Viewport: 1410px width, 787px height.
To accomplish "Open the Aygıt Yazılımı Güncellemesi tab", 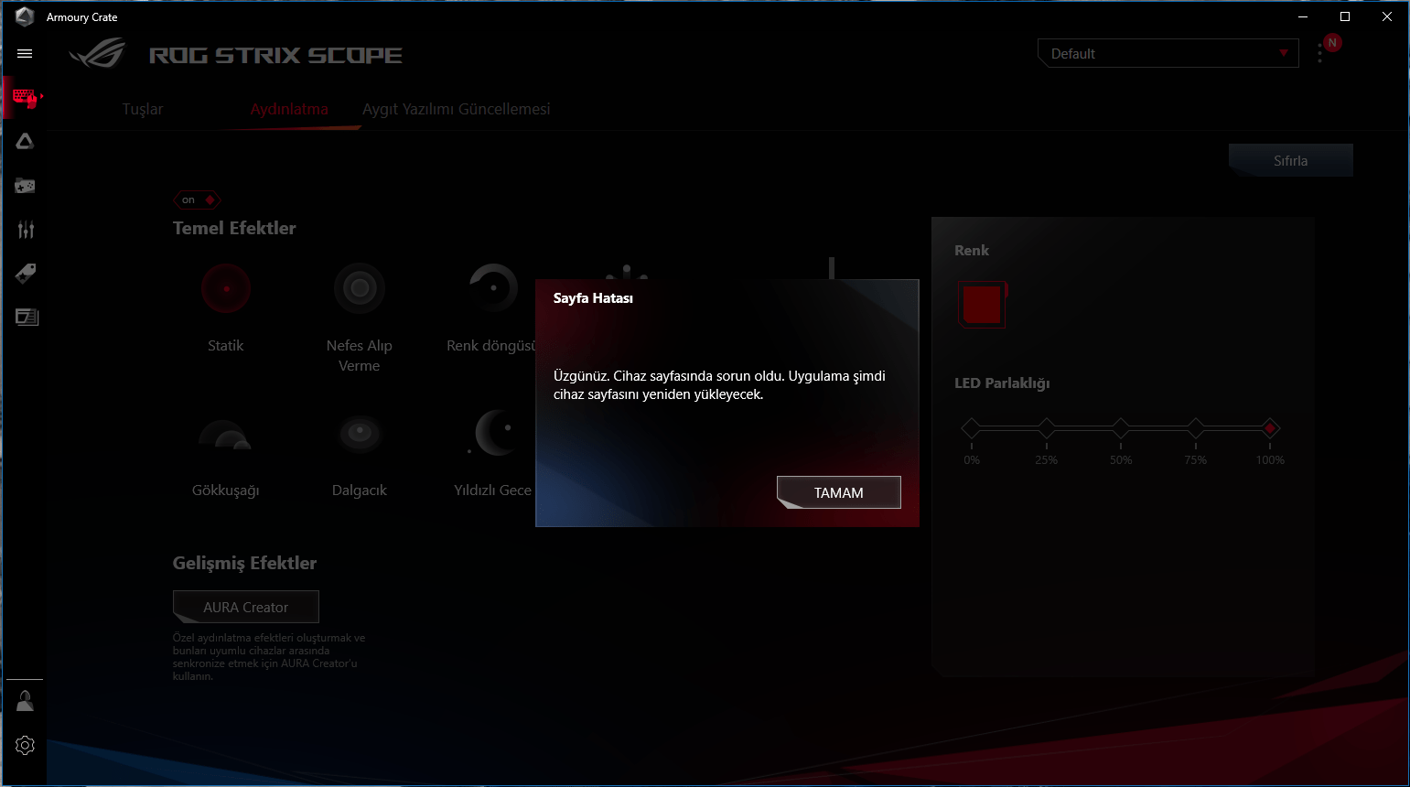I will 457,109.
